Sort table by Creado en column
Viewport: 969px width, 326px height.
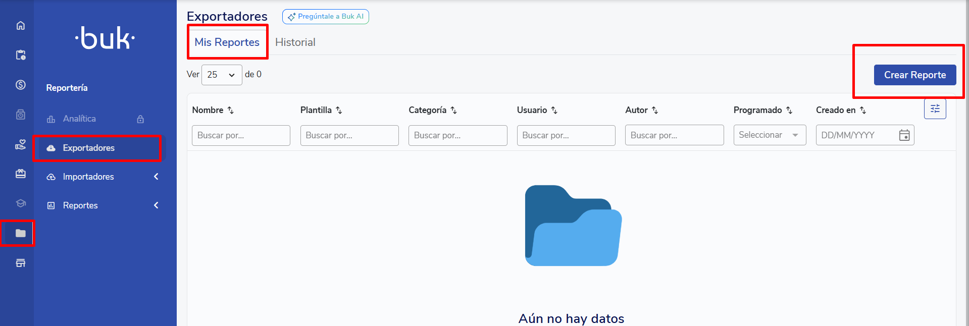(x=862, y=110)
